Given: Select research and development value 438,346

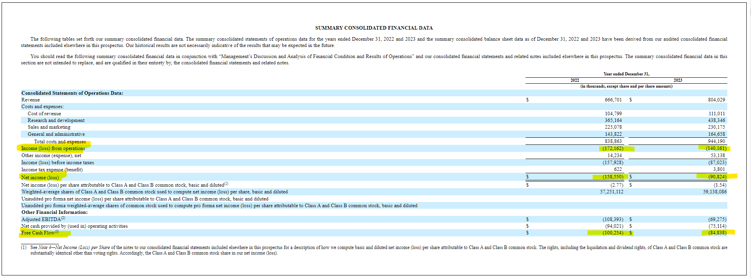Looking at the screenshot, I should tap(716, 120).
